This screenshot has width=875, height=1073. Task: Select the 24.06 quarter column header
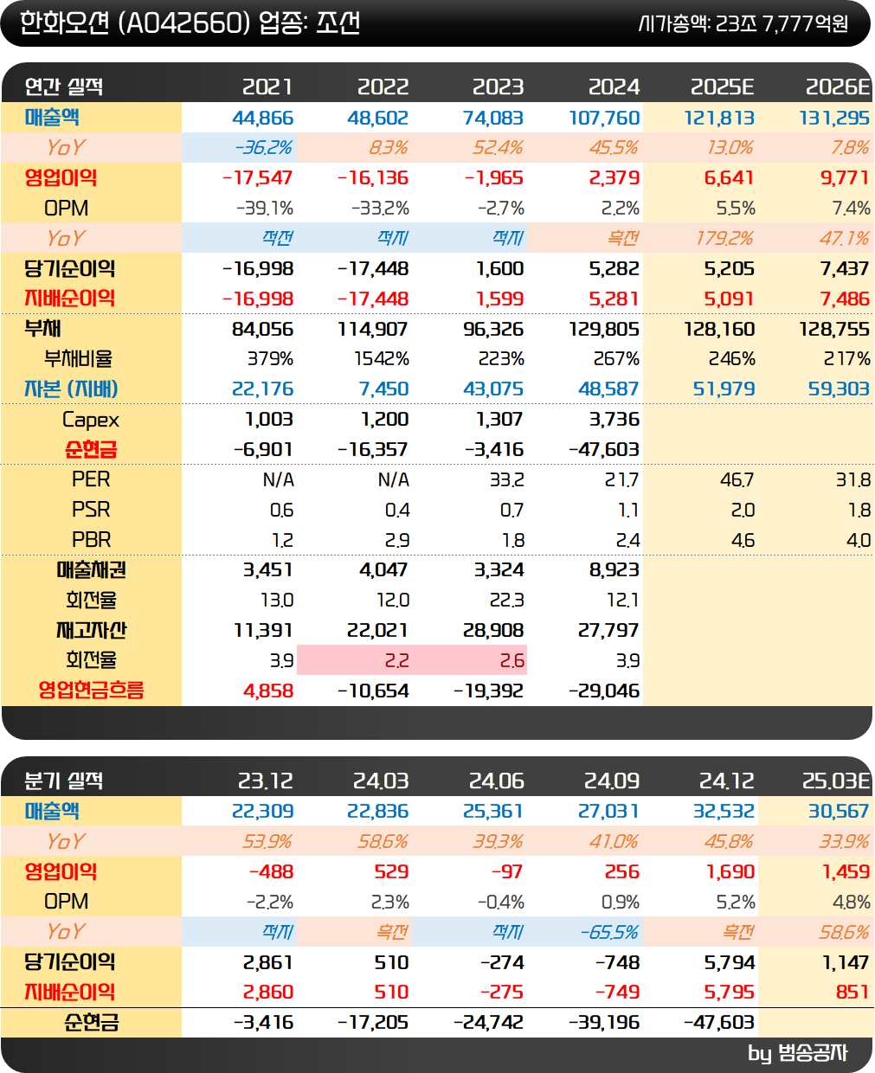click(496, 781)
